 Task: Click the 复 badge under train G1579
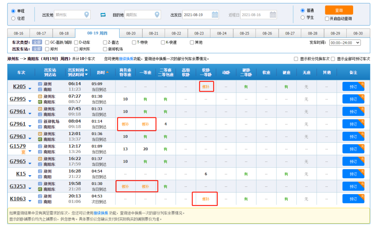point(23,152)
